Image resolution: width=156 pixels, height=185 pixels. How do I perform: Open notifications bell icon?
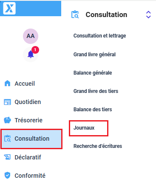31,55
